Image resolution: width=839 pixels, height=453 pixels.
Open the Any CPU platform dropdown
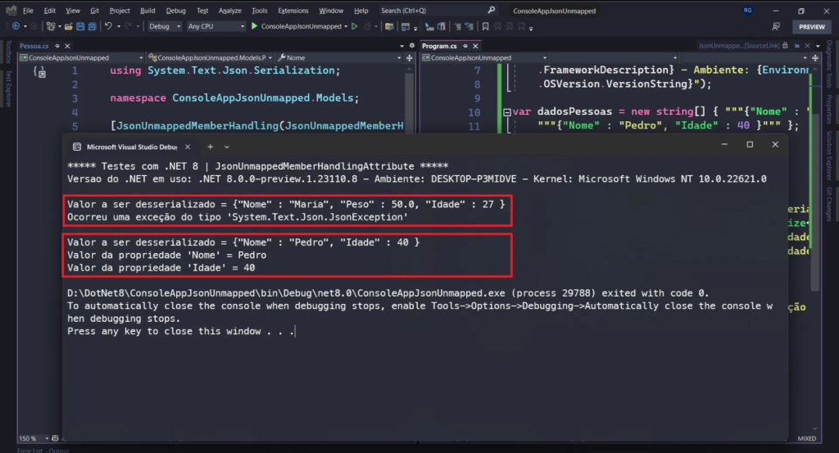pos(215,26)
